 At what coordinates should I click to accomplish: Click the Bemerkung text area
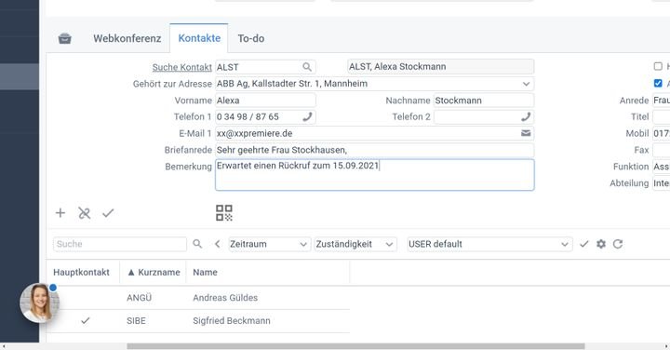tap(375, 175)
